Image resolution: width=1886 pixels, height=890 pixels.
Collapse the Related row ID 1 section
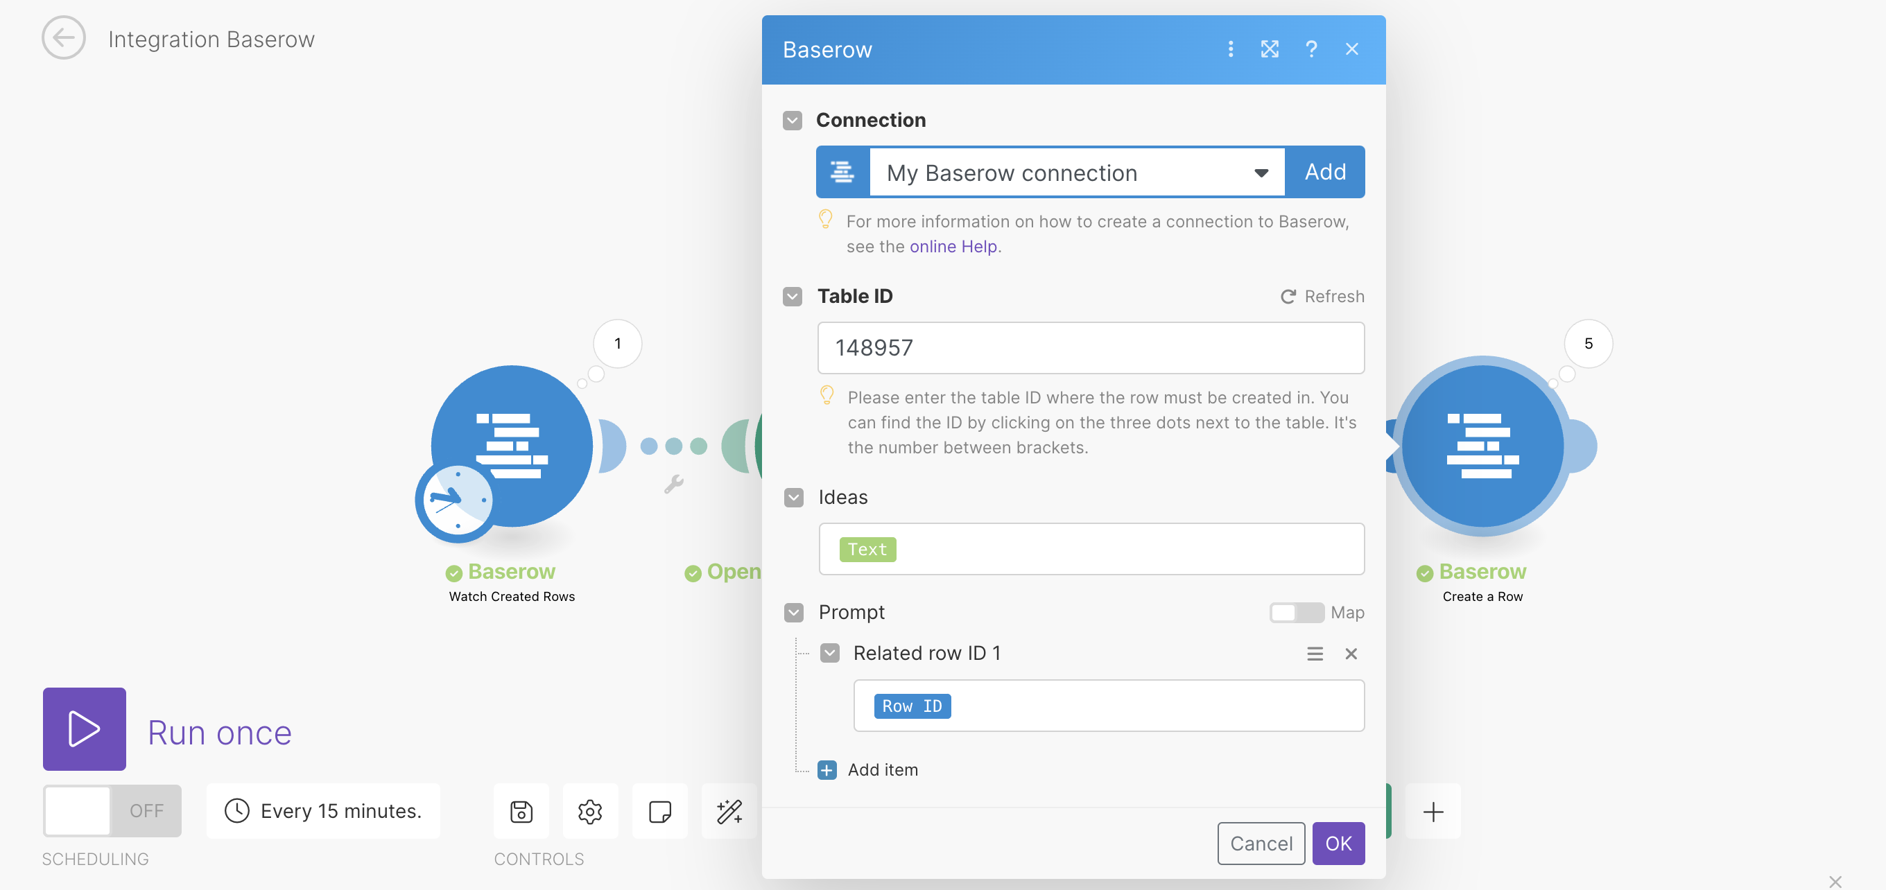pos(830,653)
